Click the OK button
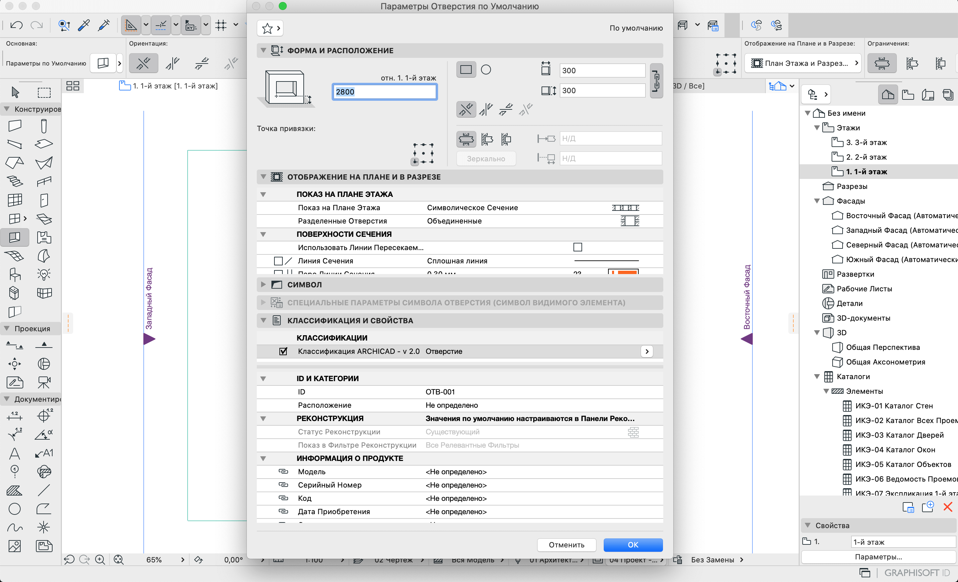The image size is (958, 582). (x=633, y=545)
